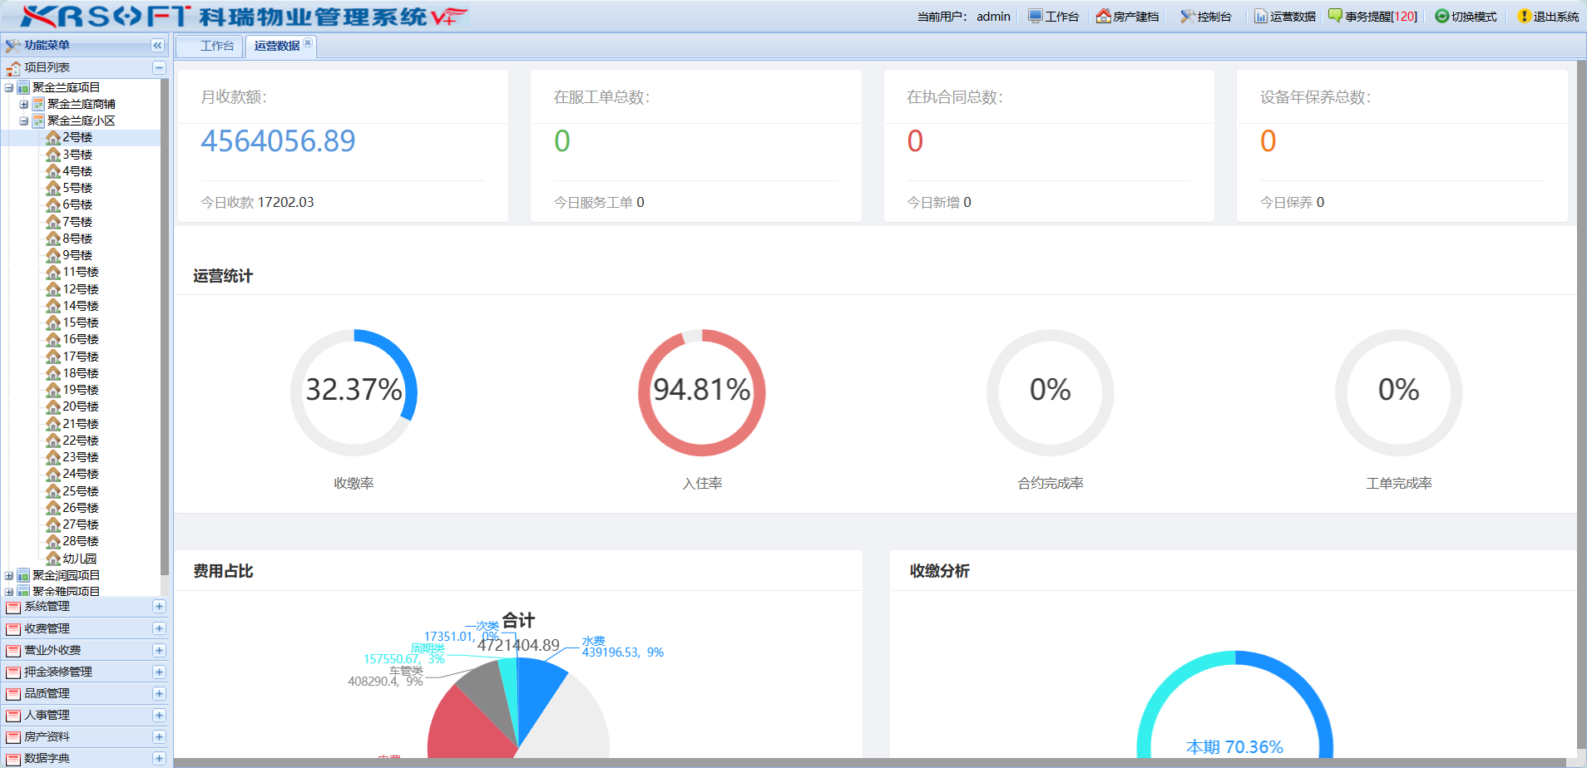Image resolution: width=1587 pixels, height=768 pixels.
Task: Expand the 营业外收费 panel plus button
Action: [159, 650]
